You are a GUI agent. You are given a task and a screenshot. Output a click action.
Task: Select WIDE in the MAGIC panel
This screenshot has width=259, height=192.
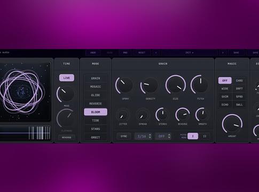click(x=225, y=89)
